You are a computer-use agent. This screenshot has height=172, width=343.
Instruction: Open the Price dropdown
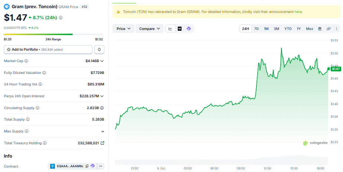tap(123, 28)
